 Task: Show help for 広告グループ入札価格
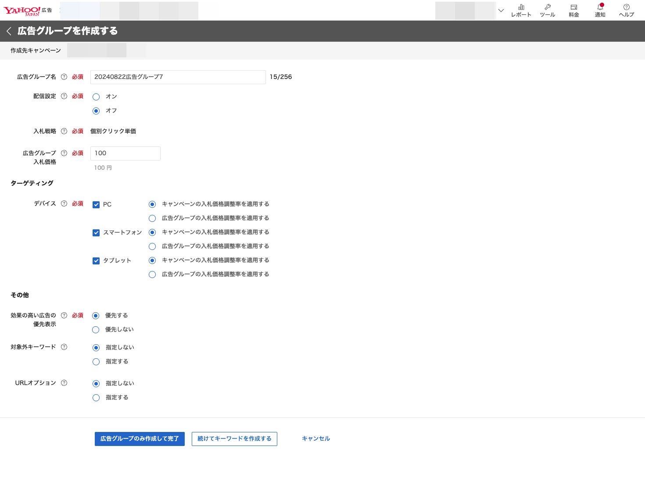tap(64, 153)
